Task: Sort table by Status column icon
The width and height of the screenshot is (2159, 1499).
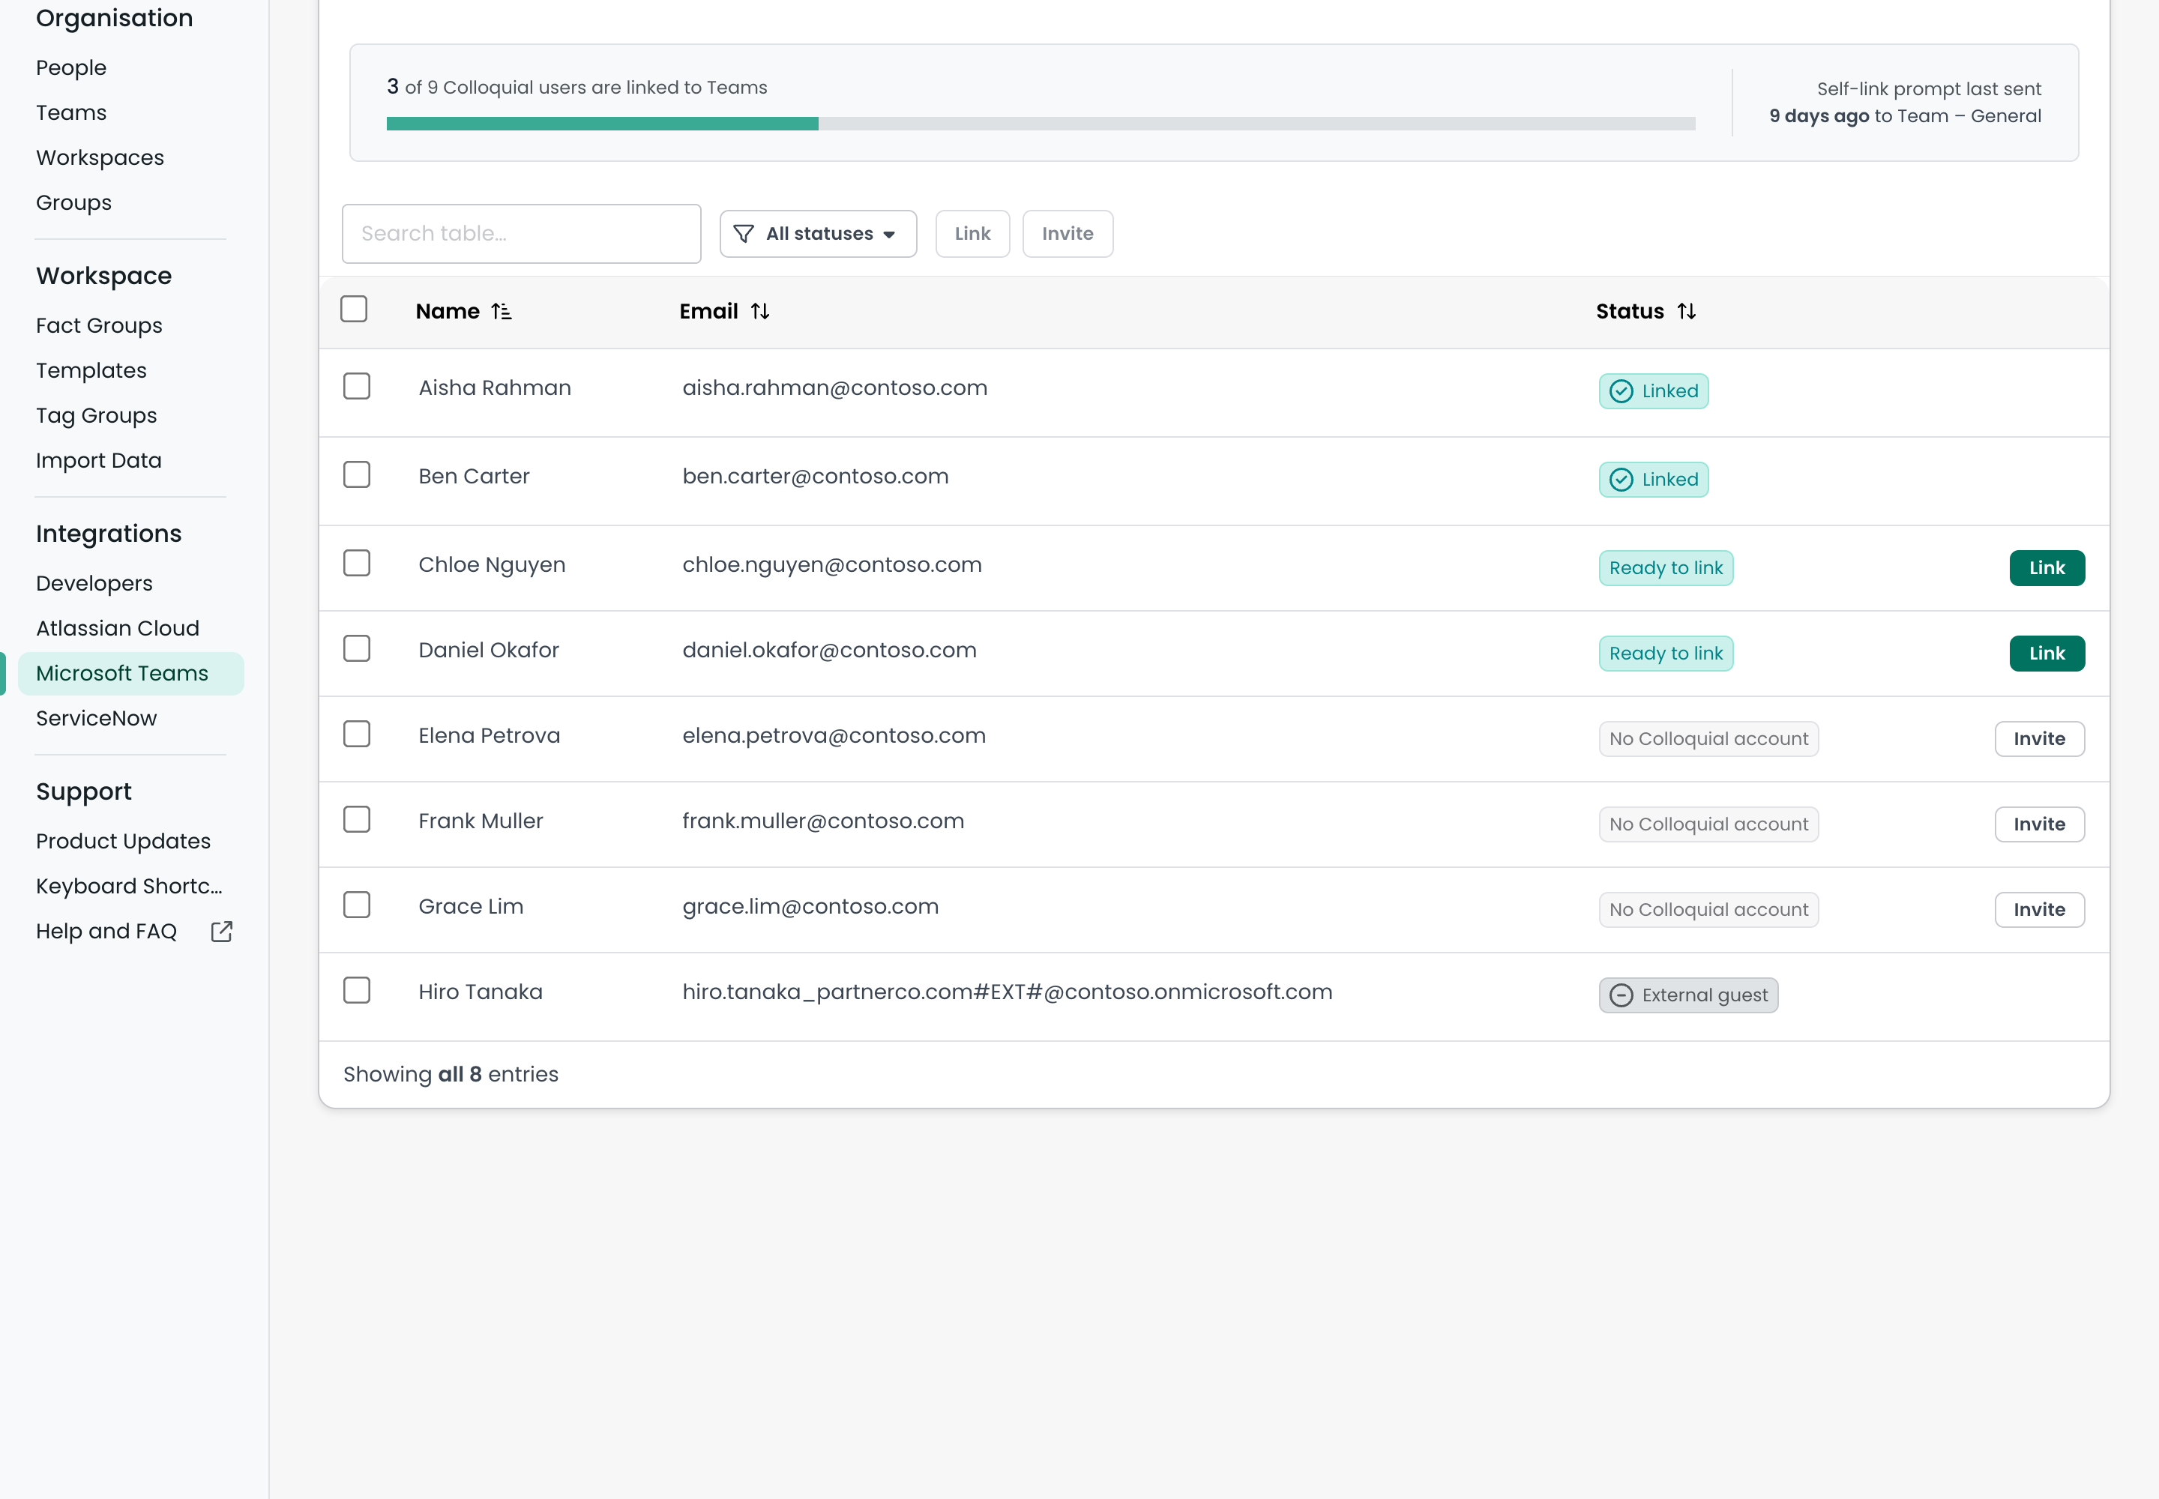Action: (1687, 312)
